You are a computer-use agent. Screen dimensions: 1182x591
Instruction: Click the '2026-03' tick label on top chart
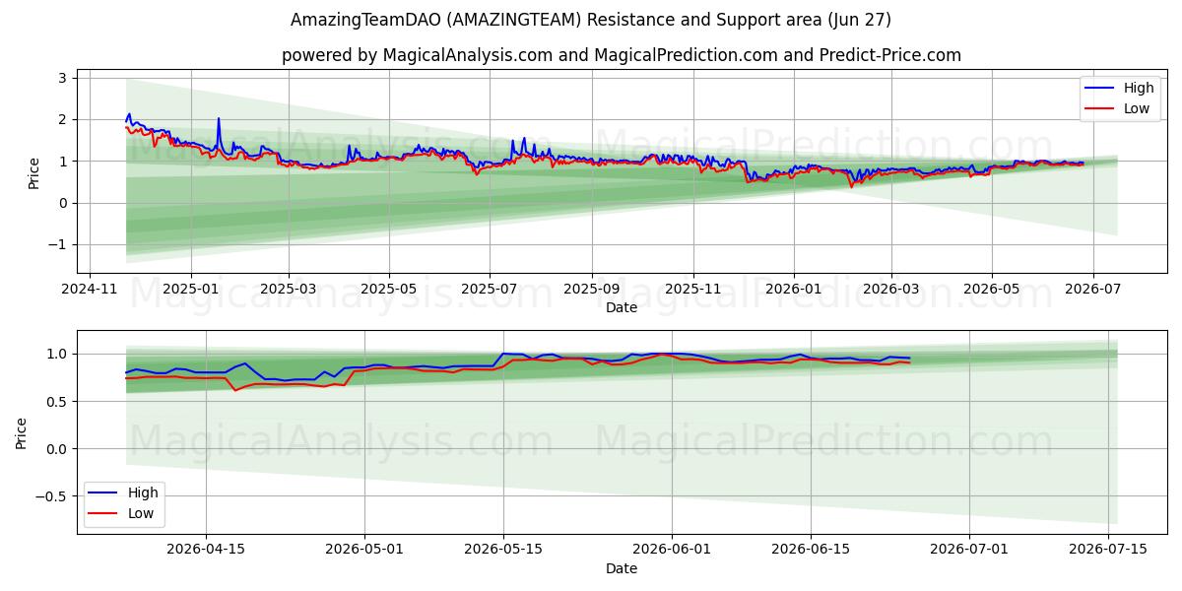point(890,290)
